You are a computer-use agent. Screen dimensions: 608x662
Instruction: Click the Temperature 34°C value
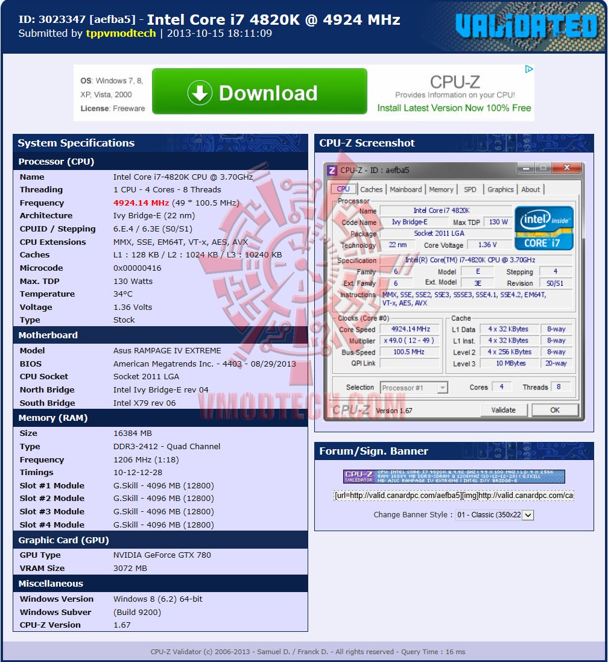pyautogui.click(x=123, y=294)
